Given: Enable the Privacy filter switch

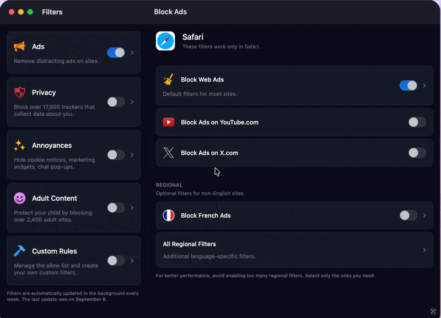Looking at the screenshot, I should 116,102.
